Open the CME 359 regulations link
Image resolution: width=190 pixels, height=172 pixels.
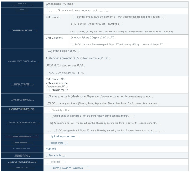click(x=51, y=149)
